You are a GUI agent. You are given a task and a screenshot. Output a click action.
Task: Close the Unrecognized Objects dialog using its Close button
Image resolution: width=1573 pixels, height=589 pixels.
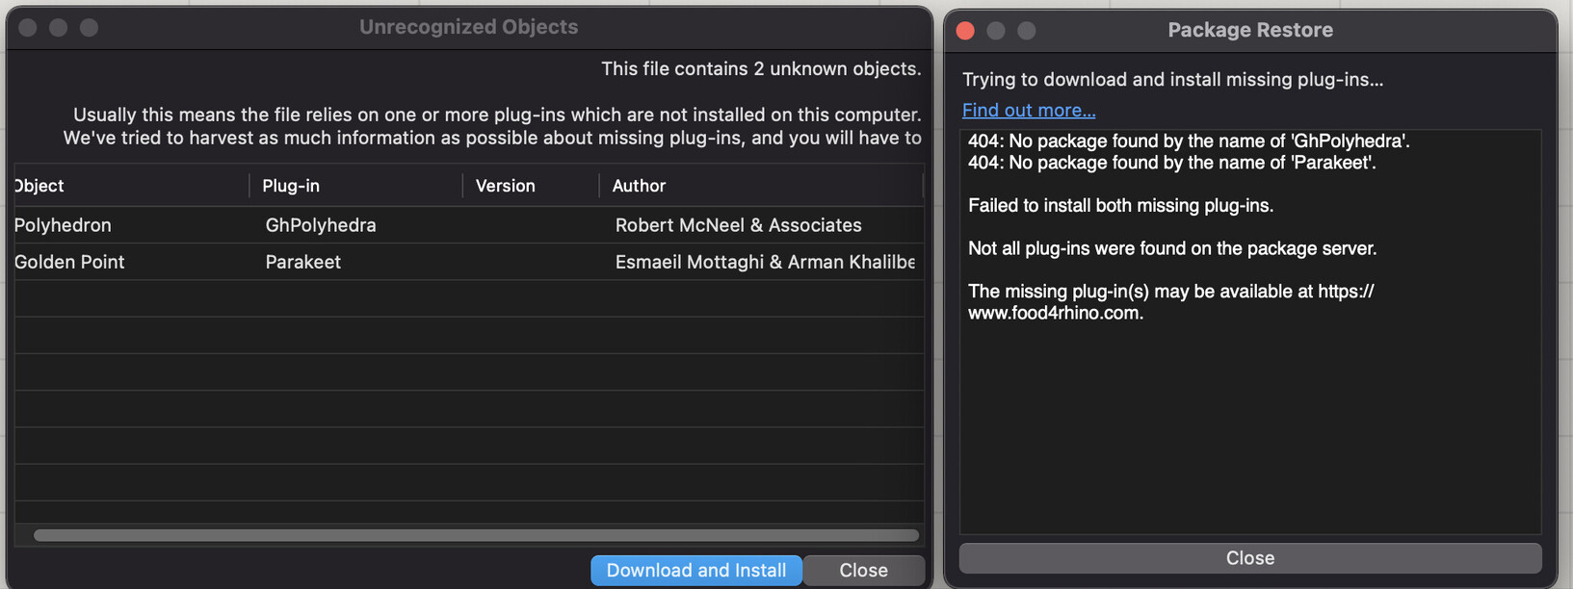tap(863, 571)
